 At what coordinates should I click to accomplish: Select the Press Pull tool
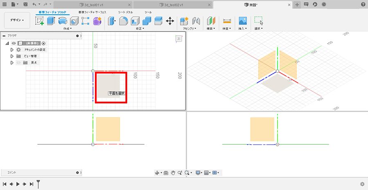(112, 21)
